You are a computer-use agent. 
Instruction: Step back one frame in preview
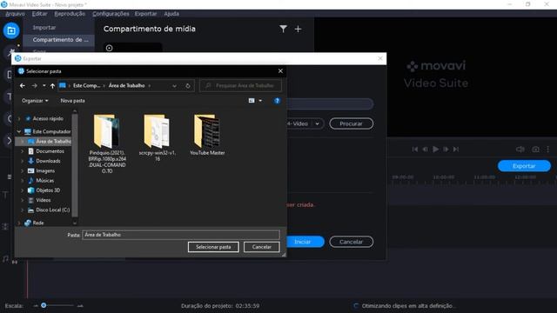pyautogui.click(x=425, y=149)
